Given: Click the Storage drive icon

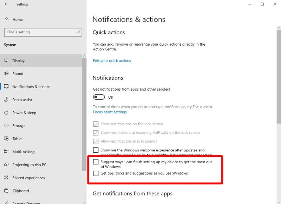Looking at the screenshot, I should click(6, 126).
